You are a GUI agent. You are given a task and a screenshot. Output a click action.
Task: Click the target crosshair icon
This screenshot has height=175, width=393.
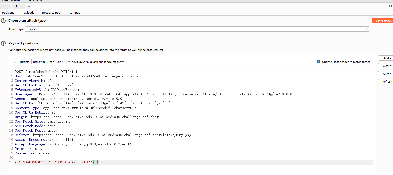(x=15, y=62)
